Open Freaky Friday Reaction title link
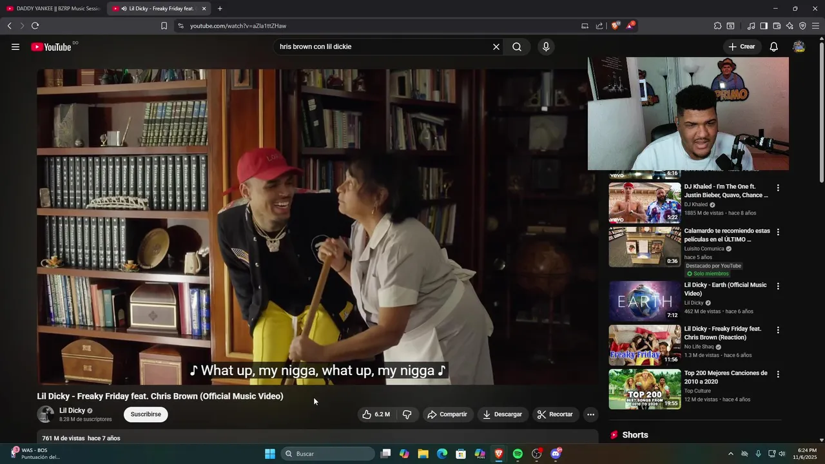The width and height of the screenshot is (825, 464). (723, 333)
